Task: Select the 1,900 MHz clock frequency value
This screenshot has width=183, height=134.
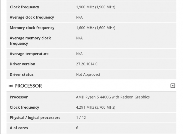Action: point(95,7)
